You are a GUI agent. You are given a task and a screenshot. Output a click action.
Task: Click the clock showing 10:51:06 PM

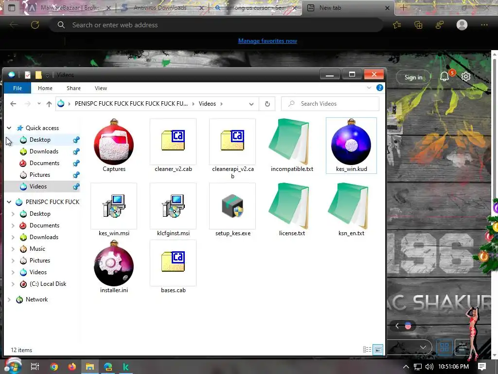point(453,367)
